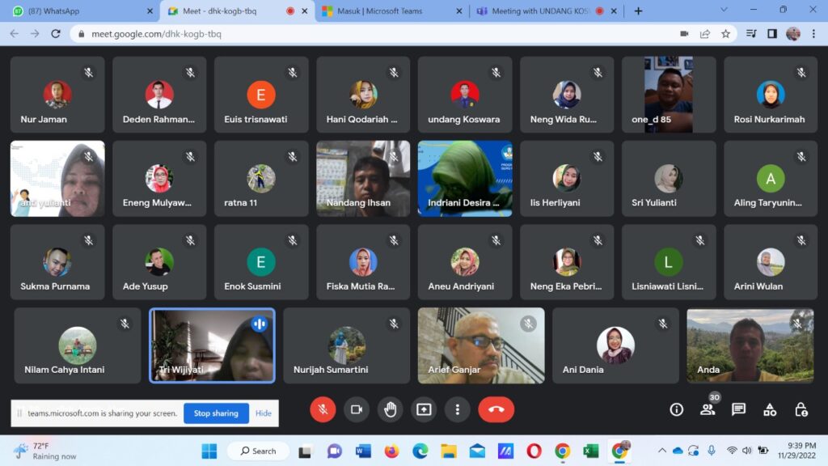The image size is (828, 466).
Task: Hide the screen sharing notification bar
Action: 264,413
